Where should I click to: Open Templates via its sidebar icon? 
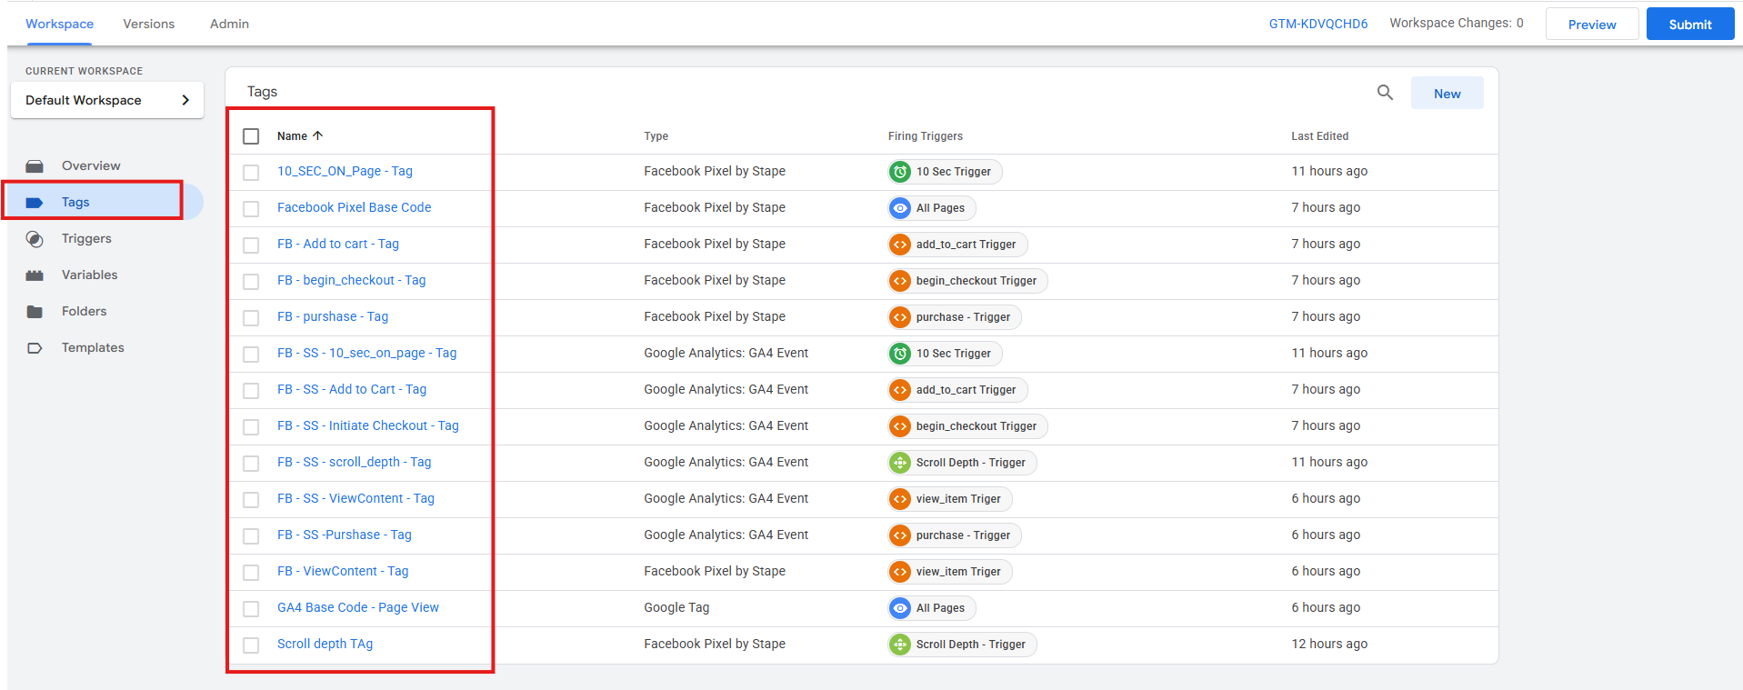[35, 348]
